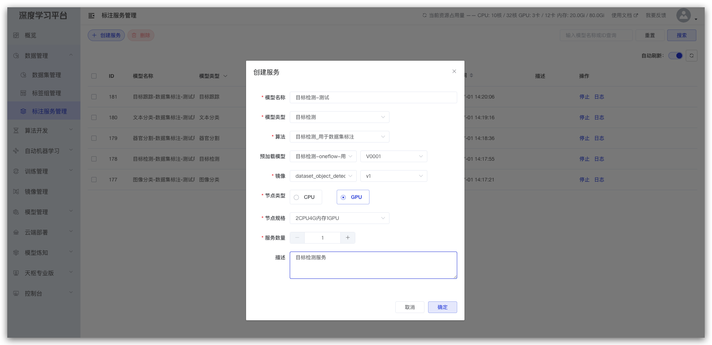Click the plus icon to increase 服务数量
This screenshot has height=345, width=712.
[348, 238]
